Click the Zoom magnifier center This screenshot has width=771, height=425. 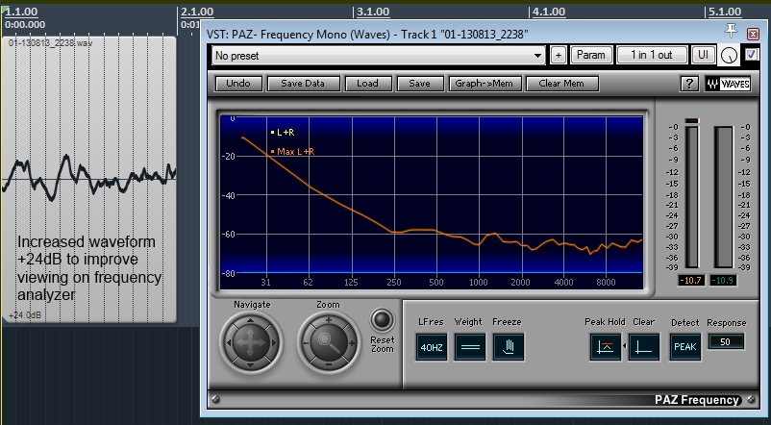[x=328, y=343]
